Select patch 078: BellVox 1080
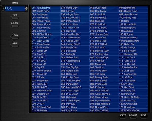The width and height of the screenshot is (152, 121). [x=104, y=51]
